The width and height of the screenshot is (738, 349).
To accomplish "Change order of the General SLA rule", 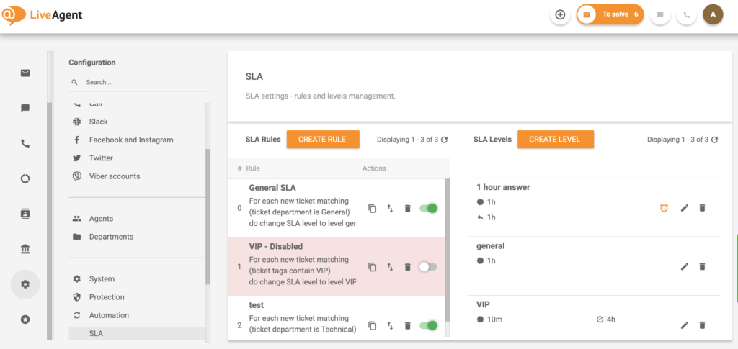I will click(390, 208).
